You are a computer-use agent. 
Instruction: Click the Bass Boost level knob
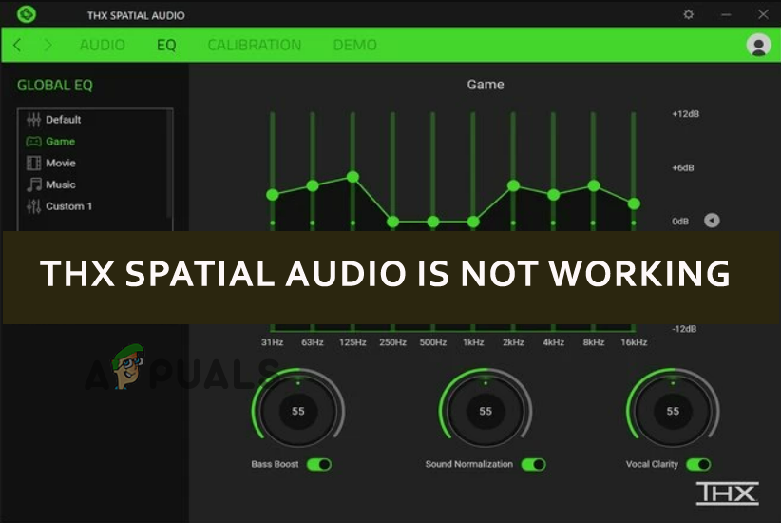[x=297, y=412]
